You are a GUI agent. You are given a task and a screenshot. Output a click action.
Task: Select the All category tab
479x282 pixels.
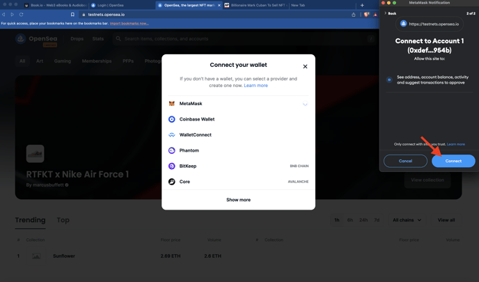pyautogui.click(x=22, y=61)
